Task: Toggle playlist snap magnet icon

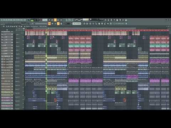Action: tap(4, 27)
